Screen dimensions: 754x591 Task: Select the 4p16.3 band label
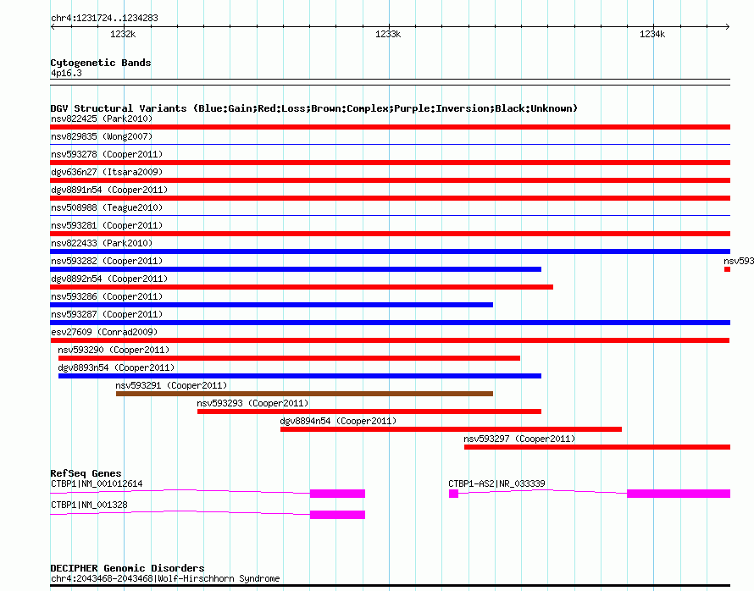click(x=66, y=73)
